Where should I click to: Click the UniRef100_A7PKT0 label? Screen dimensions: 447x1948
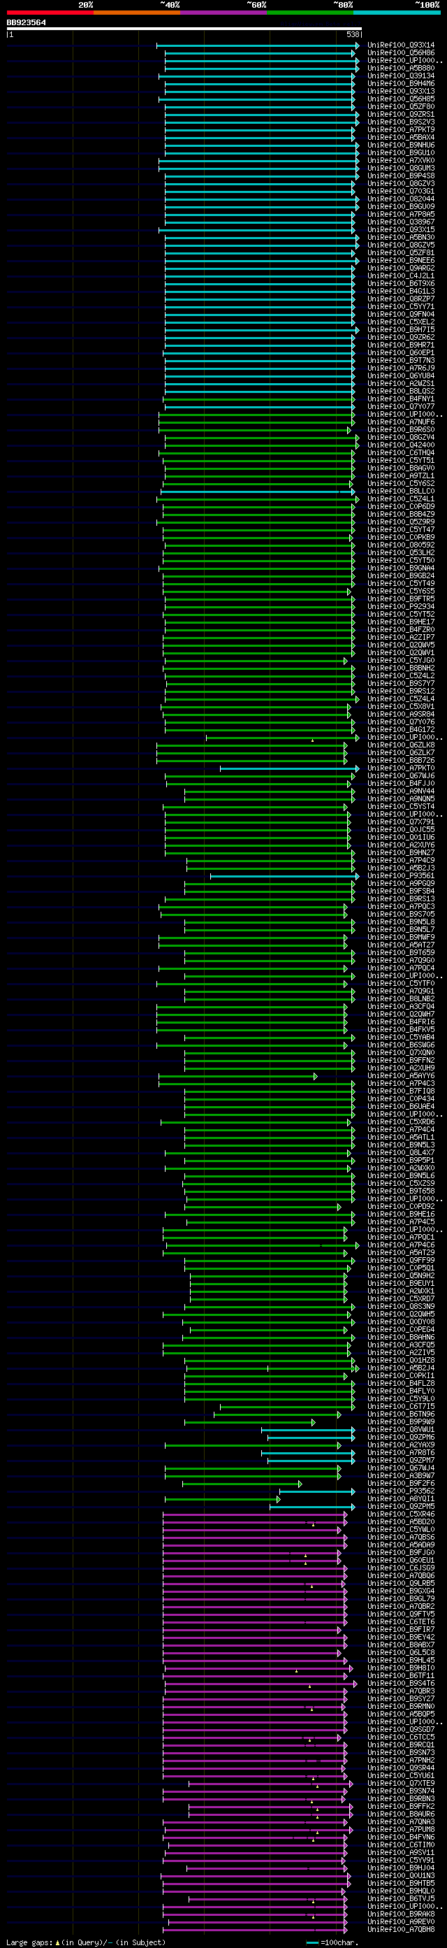[401, 768]
